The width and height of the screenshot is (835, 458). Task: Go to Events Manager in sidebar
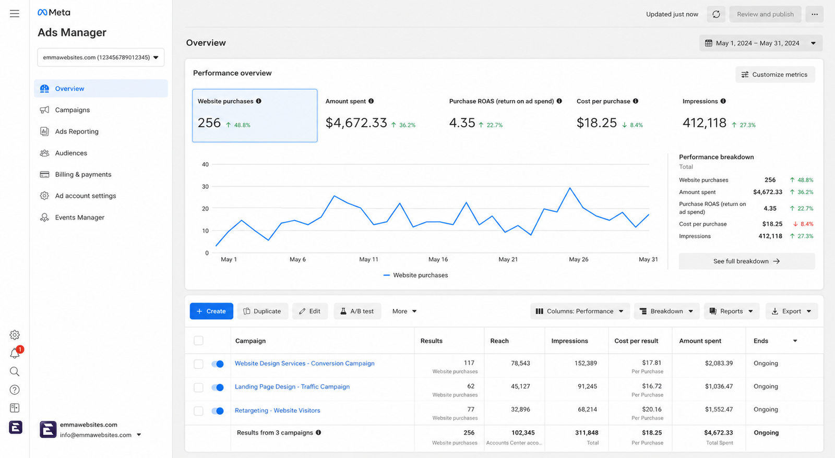coord(101,218)
